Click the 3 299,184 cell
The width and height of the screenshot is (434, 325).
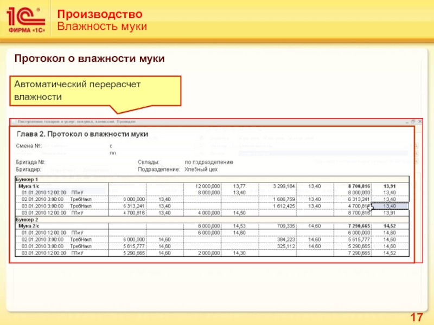pyautogui.click(x=284, y=186)
